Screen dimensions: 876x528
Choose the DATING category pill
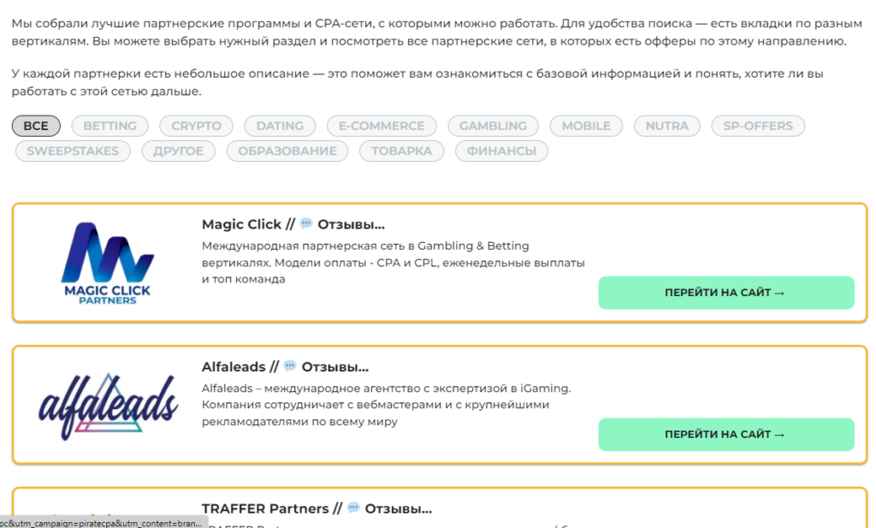coord(280,126)
